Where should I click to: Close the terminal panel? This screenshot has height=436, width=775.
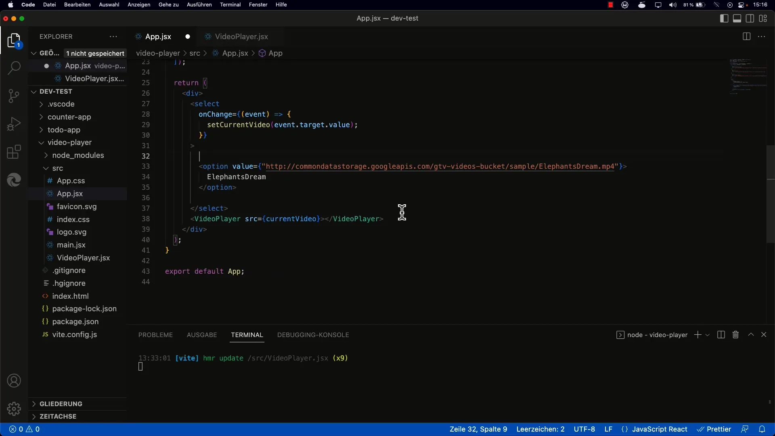(x=764, y=335)
